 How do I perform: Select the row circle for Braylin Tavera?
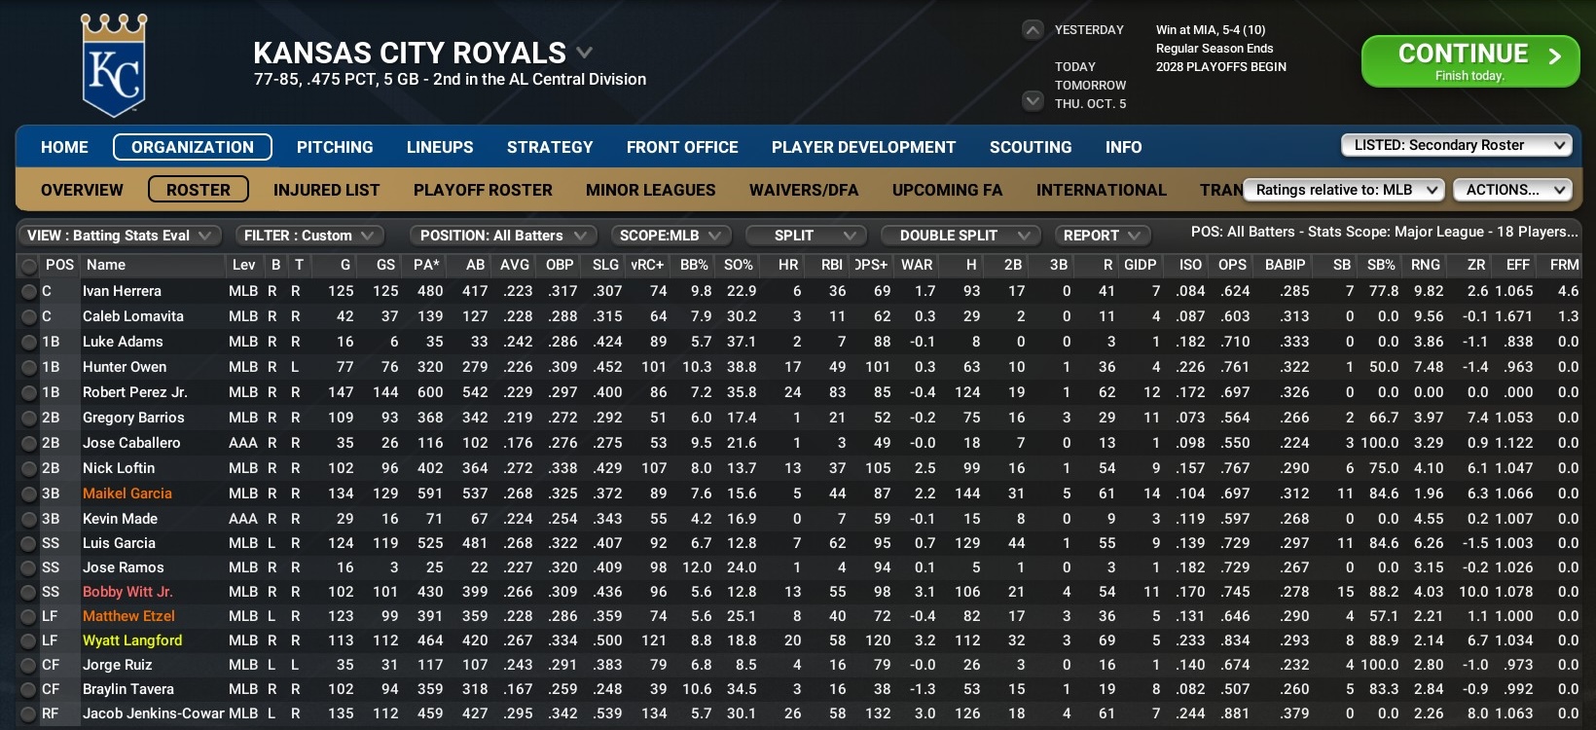[x=29, y=689]
